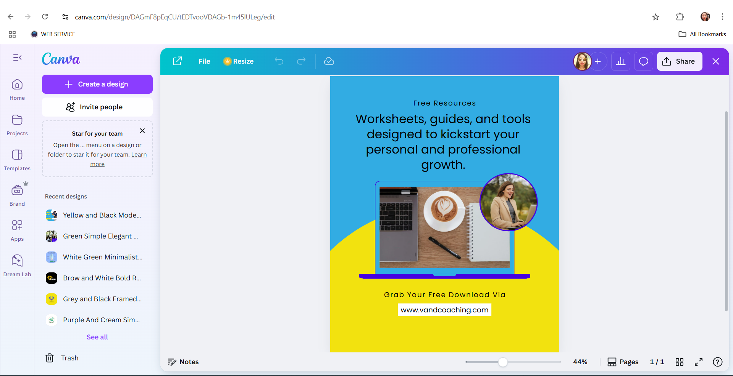
Task: Bookmark this page with star icon
Action: pyautogui.click(x=656, y=17)
